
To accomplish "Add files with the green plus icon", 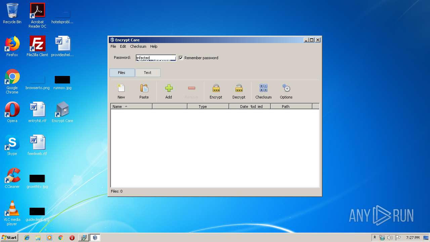I will tap(169, 91).
